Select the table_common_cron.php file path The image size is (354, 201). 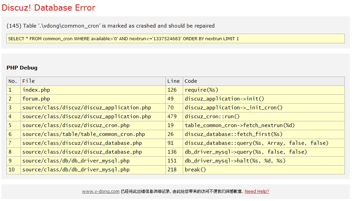(x=83, y=134)
